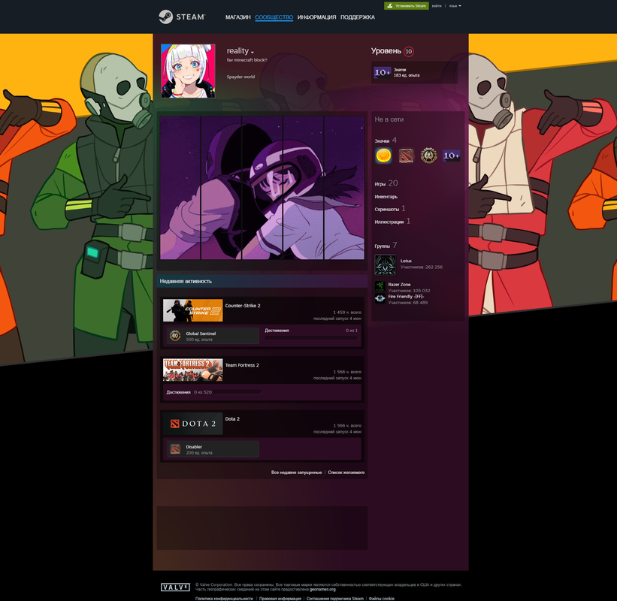Open the Fire Friendly -[FF]- group link
This screenshot has height=601, width=617.
(x=406, y=297)
